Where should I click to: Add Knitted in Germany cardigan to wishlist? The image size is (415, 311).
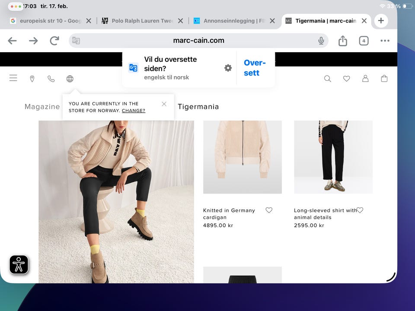[x=269, y=210]
